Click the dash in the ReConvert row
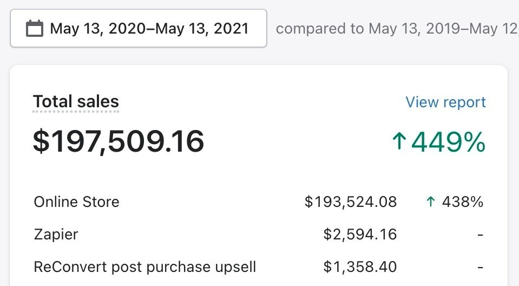 [480, 267]
